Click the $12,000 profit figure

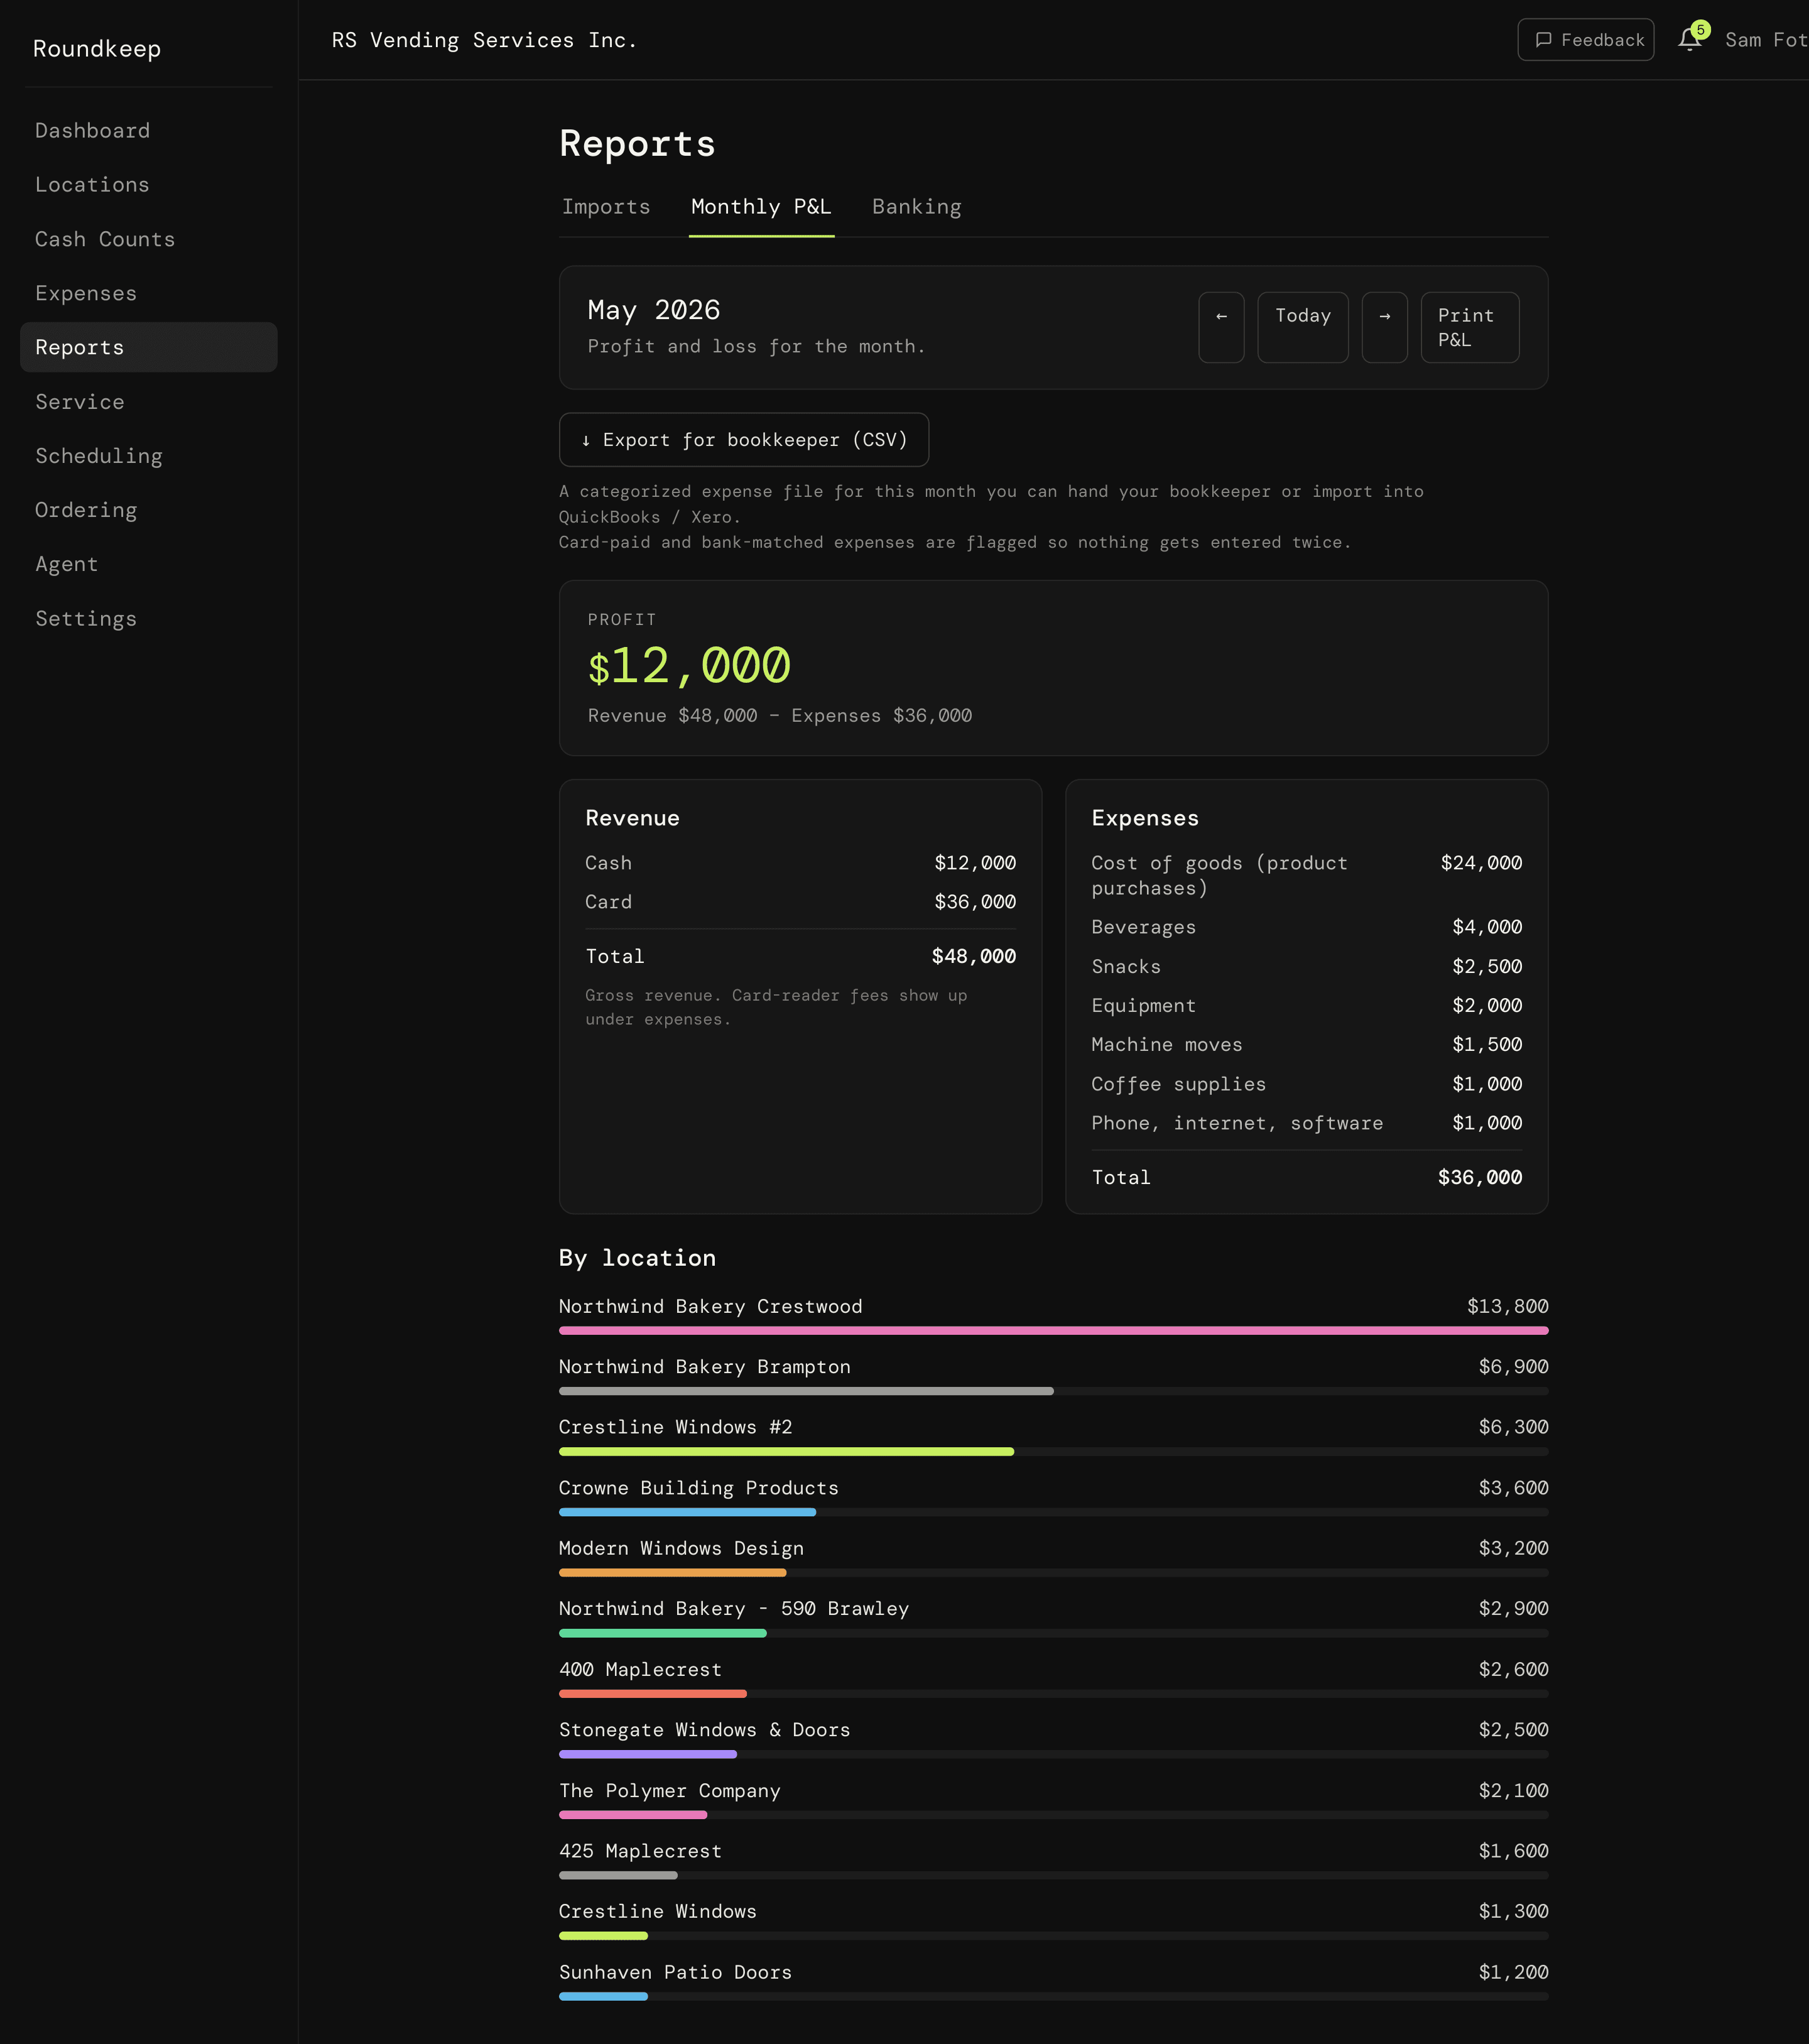(x=689, y=666)
